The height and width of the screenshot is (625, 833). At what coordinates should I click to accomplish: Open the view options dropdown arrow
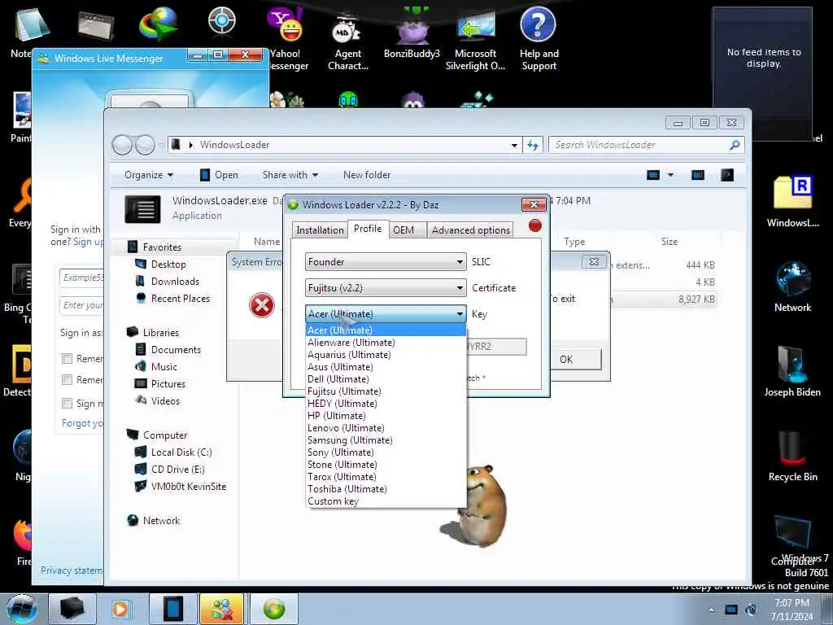pos(670,175)
